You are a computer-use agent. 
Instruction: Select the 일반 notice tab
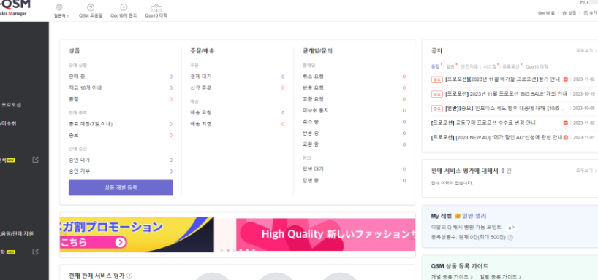[450, 66]
